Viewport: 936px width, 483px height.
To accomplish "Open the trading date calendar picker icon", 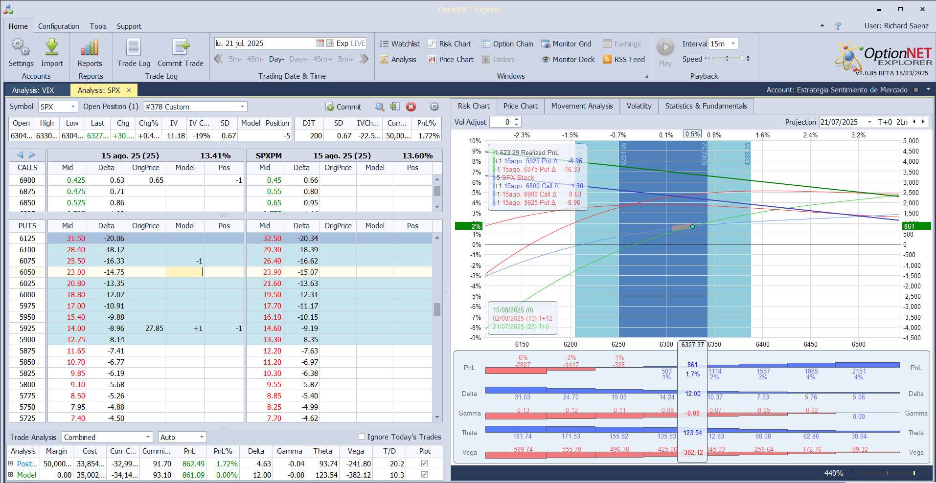I will coord(320,43).
